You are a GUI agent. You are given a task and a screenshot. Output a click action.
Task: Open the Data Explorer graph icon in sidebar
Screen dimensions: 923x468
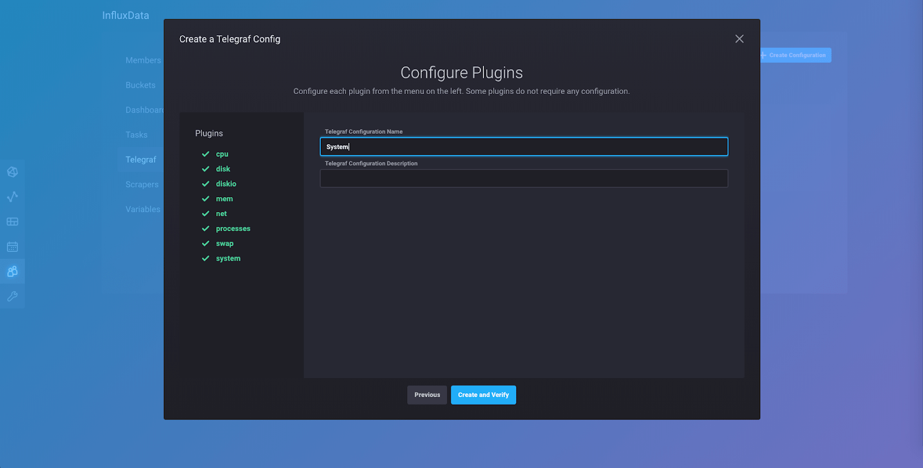click(x=12, y=197)
